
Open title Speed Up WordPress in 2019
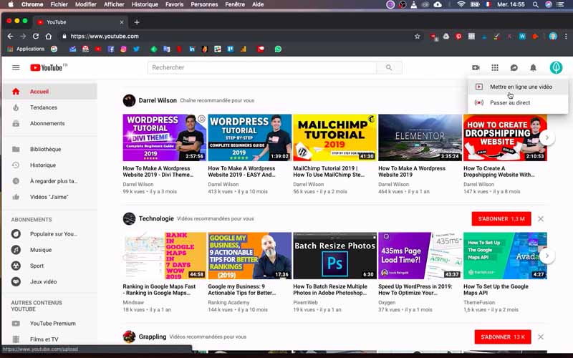click(415, 290)
